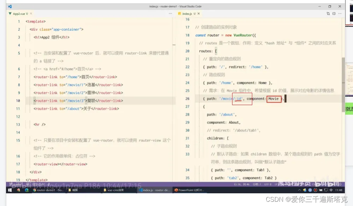The width and height of the screenshot is (353, 206).
Task: Split the right editor with split icon
Action: [x=334, y=14]
